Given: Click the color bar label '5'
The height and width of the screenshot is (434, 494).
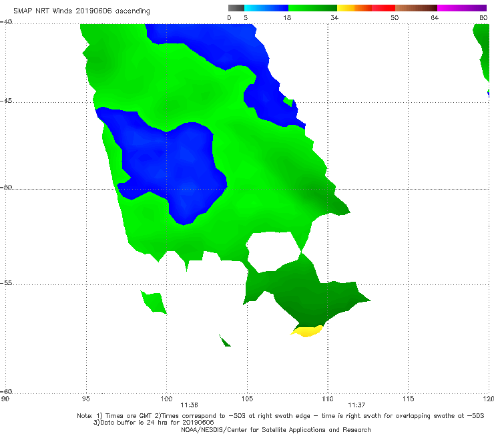Looking at the screenshot, I should click(x=246, y=18).
